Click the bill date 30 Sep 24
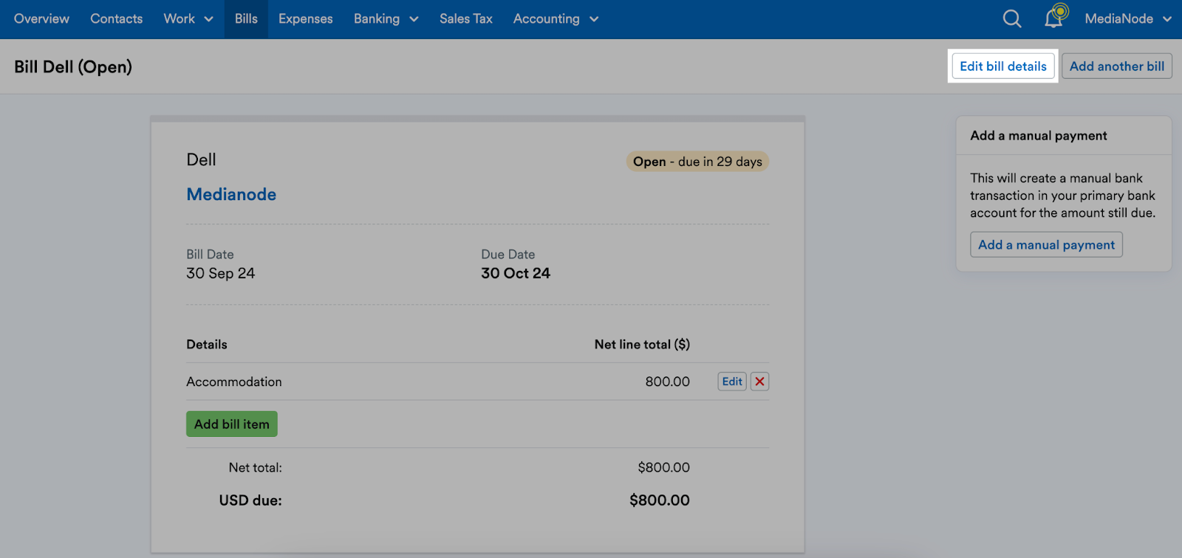 (x=220, y=273)
